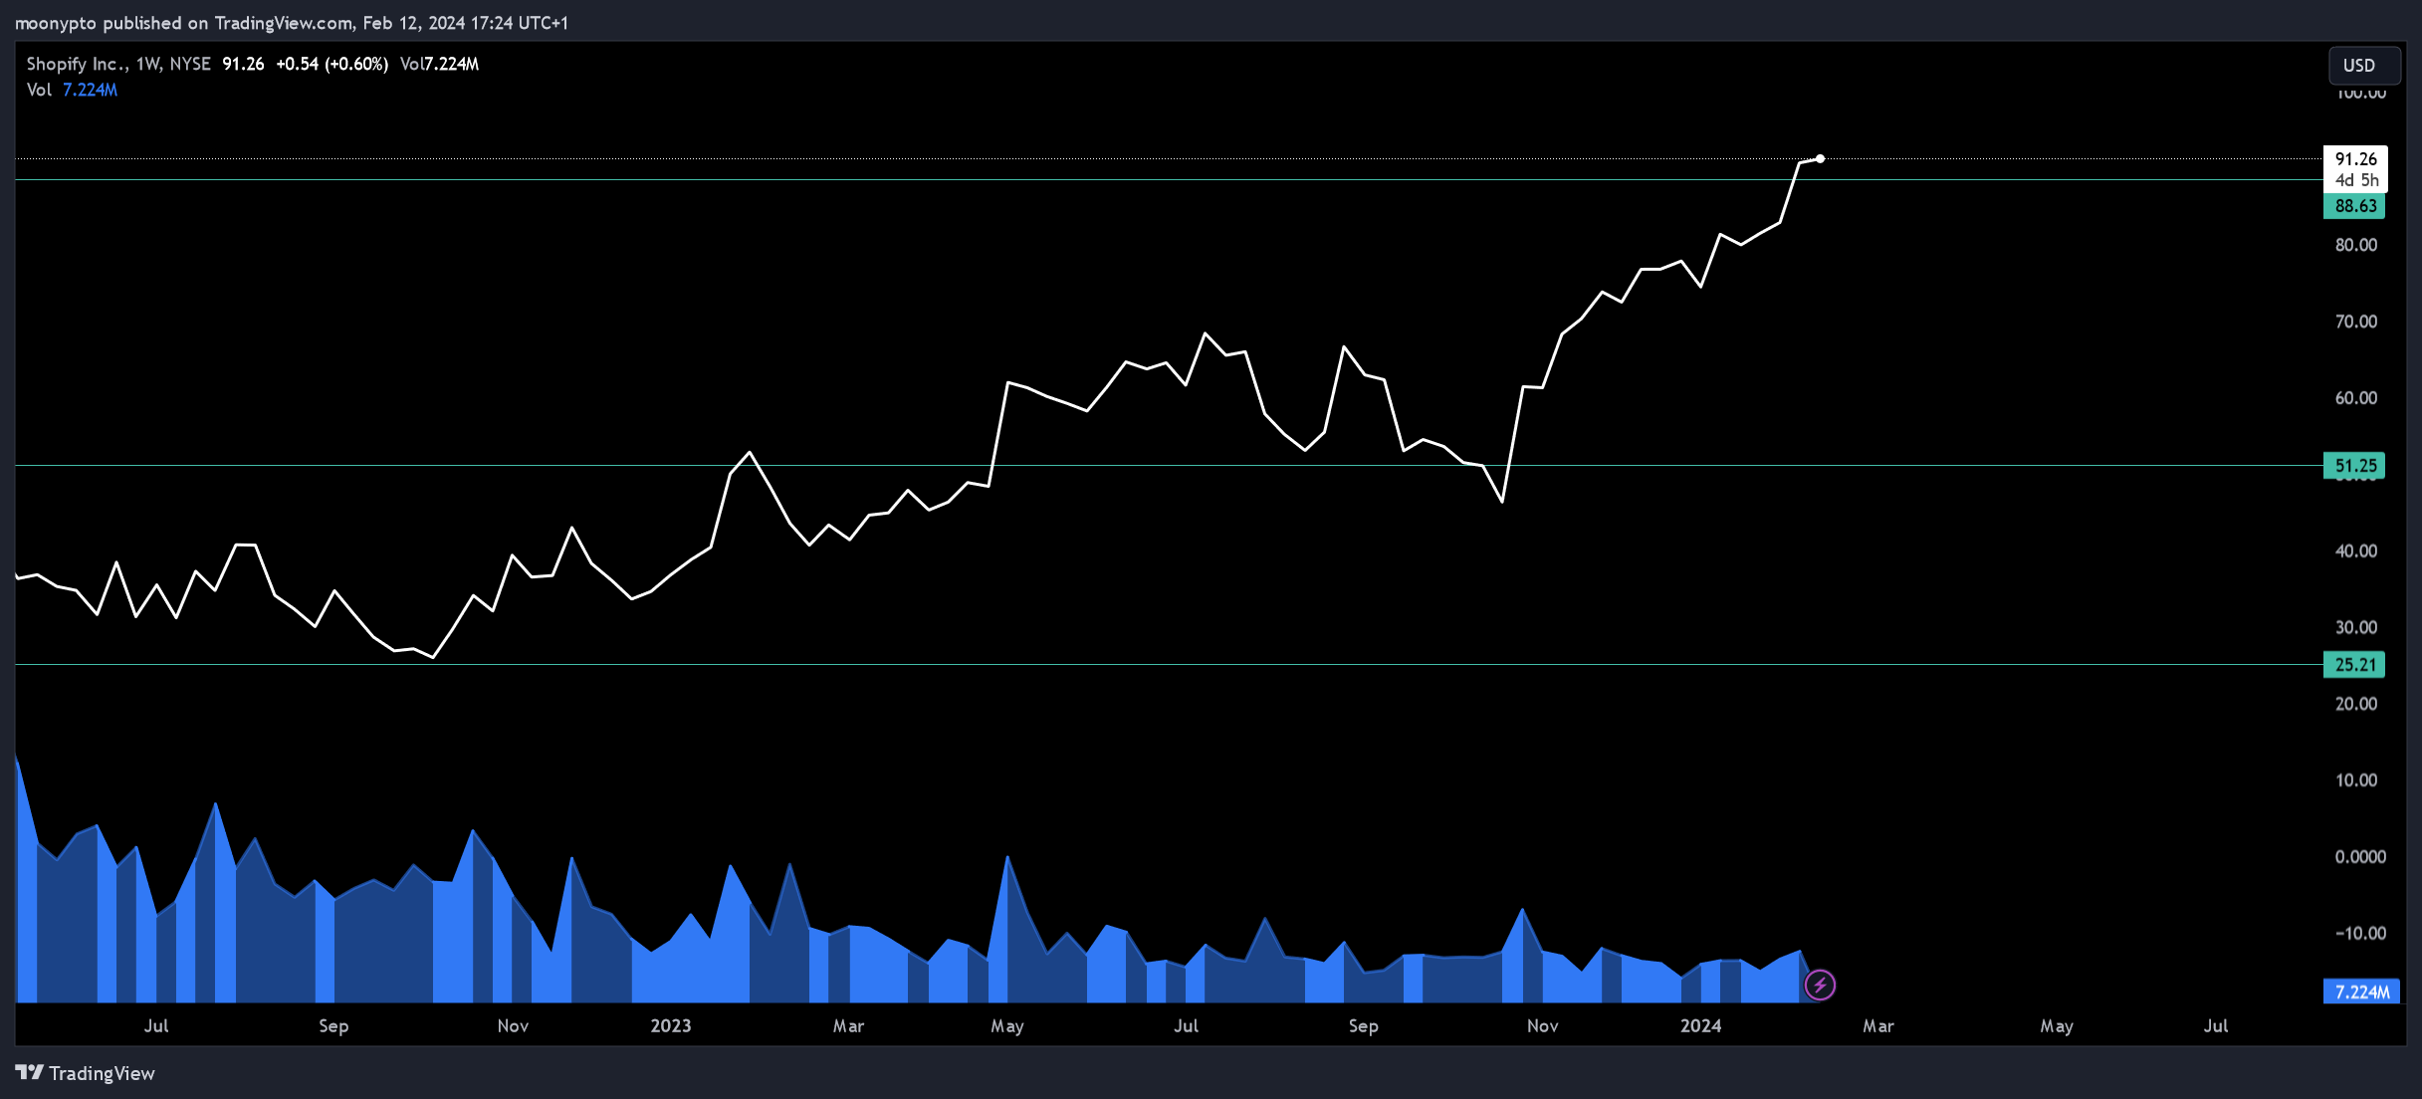This screenshot has height=1099, width=2422.
Task: Click the 70.00 price axis label
Action: click(2355, 322)
